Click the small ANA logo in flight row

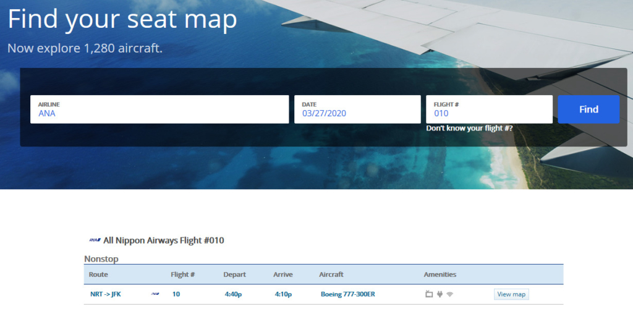(155, 294)
